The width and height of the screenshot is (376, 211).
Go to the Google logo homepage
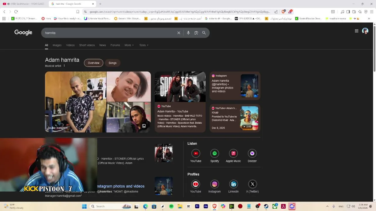click(23, 33)
